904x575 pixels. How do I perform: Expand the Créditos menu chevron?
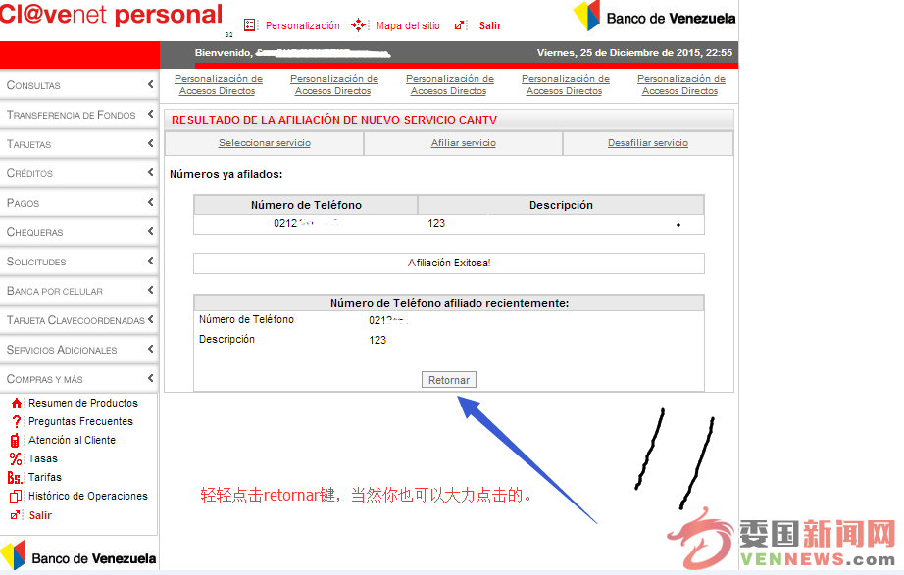click(x=150, y=172)
